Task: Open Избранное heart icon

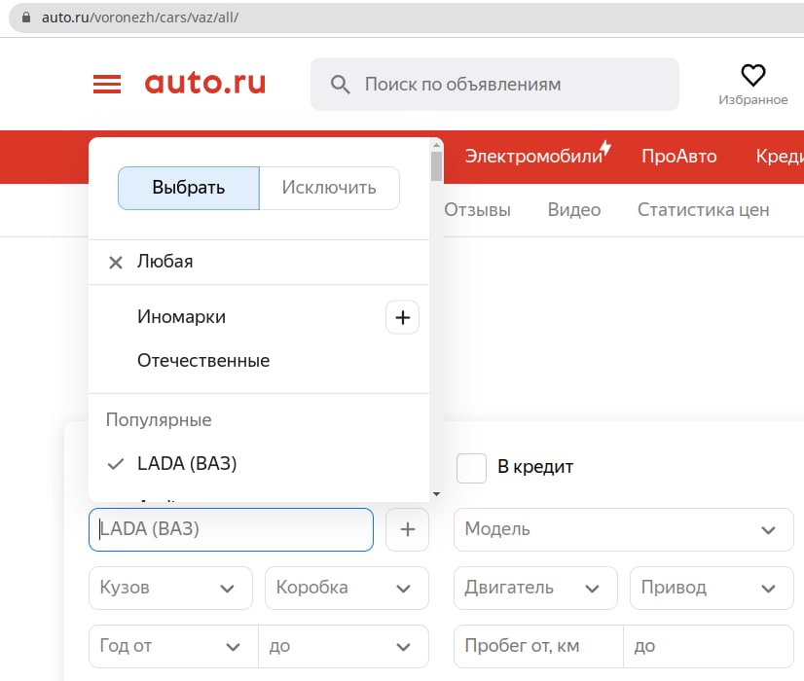Action: point(752,75)
